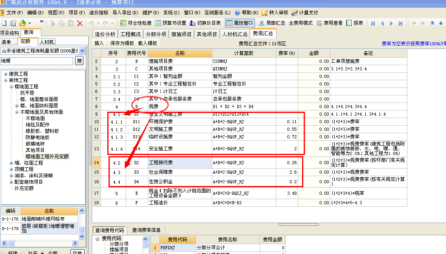Open 费用查看 fee viewer
Viewport: 446px width, 254px height.
coord(330,23)
